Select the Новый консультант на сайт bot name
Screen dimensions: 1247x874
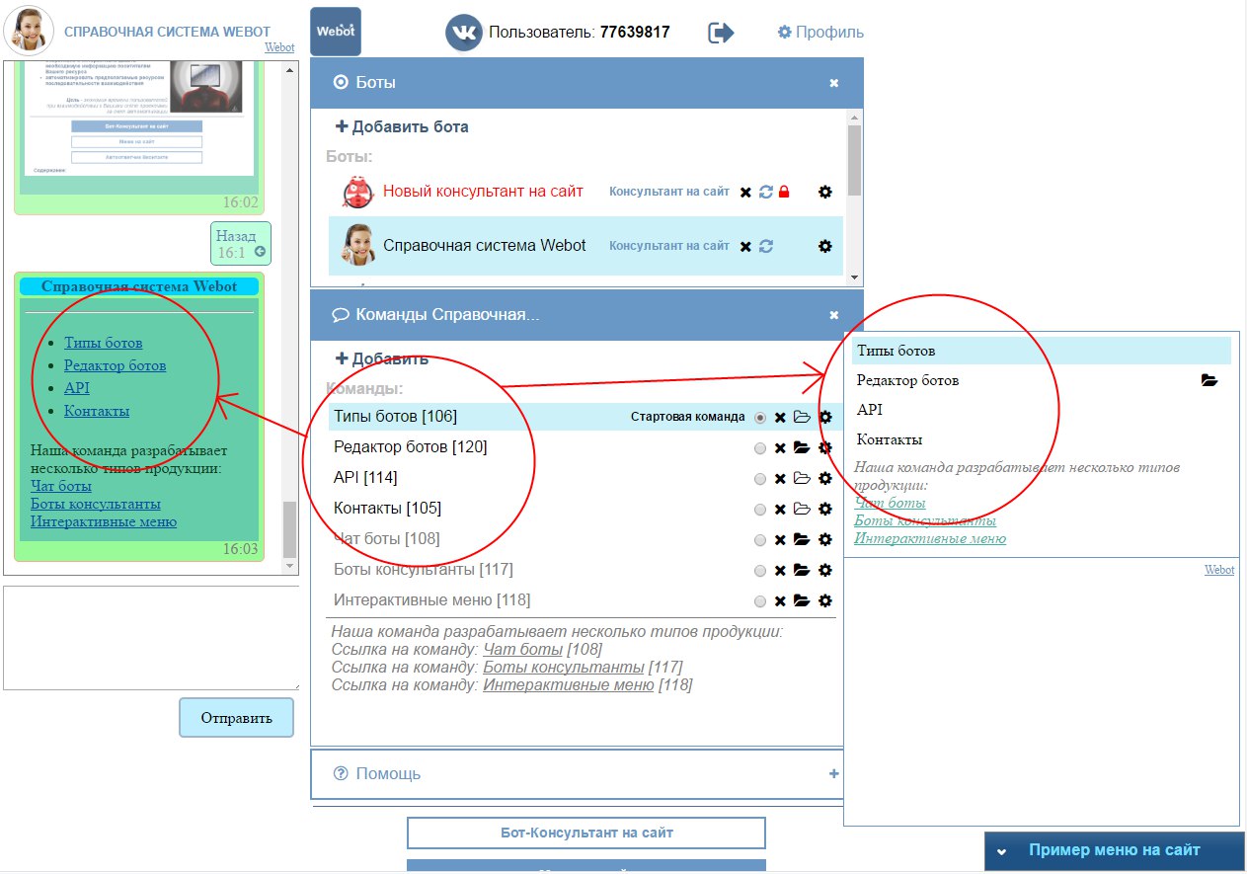[x=483, y=192]
